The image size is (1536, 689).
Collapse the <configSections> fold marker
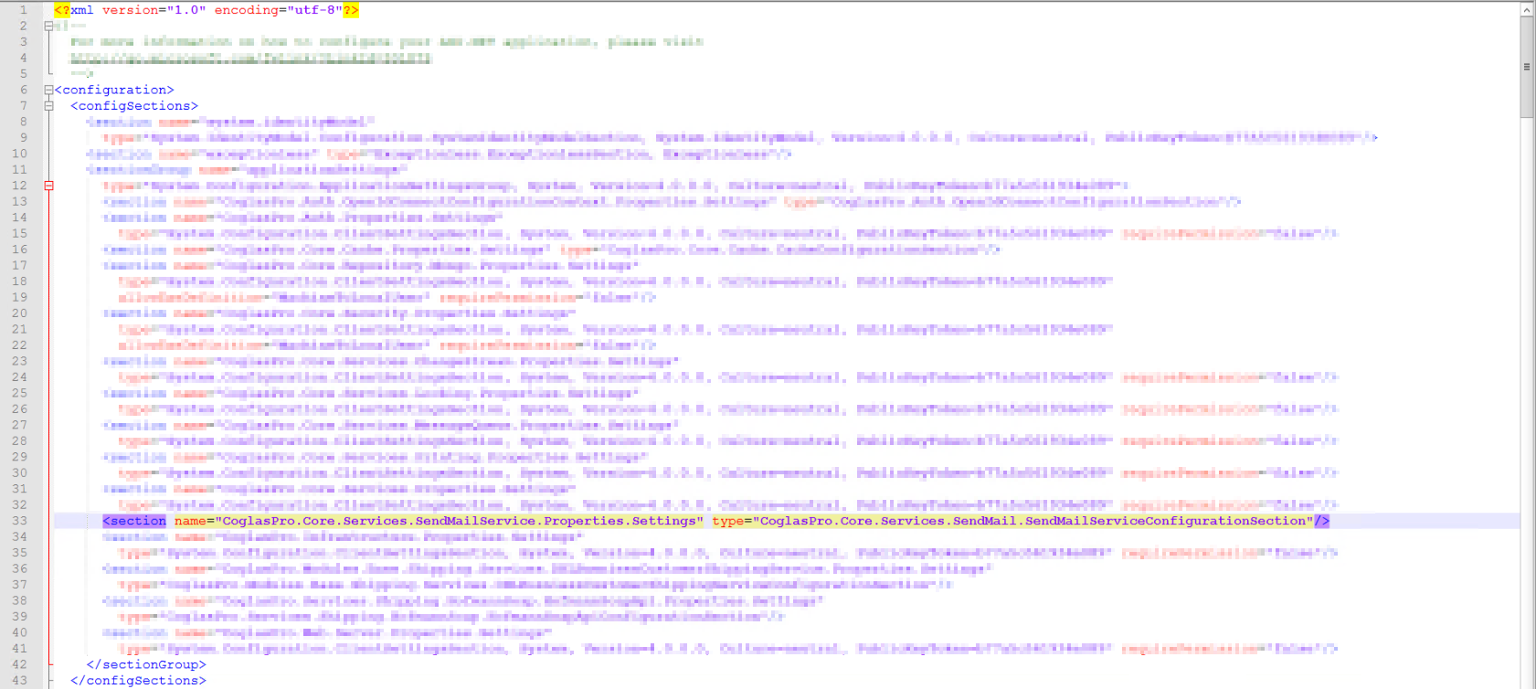[x=48, y=106]
